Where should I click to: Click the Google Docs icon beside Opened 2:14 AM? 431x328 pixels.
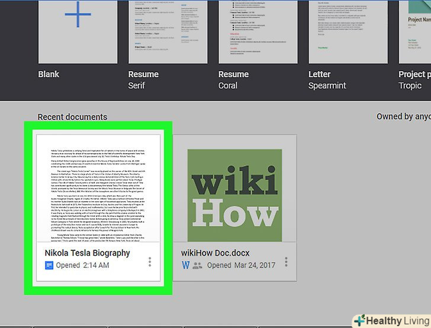click(49, 265)
